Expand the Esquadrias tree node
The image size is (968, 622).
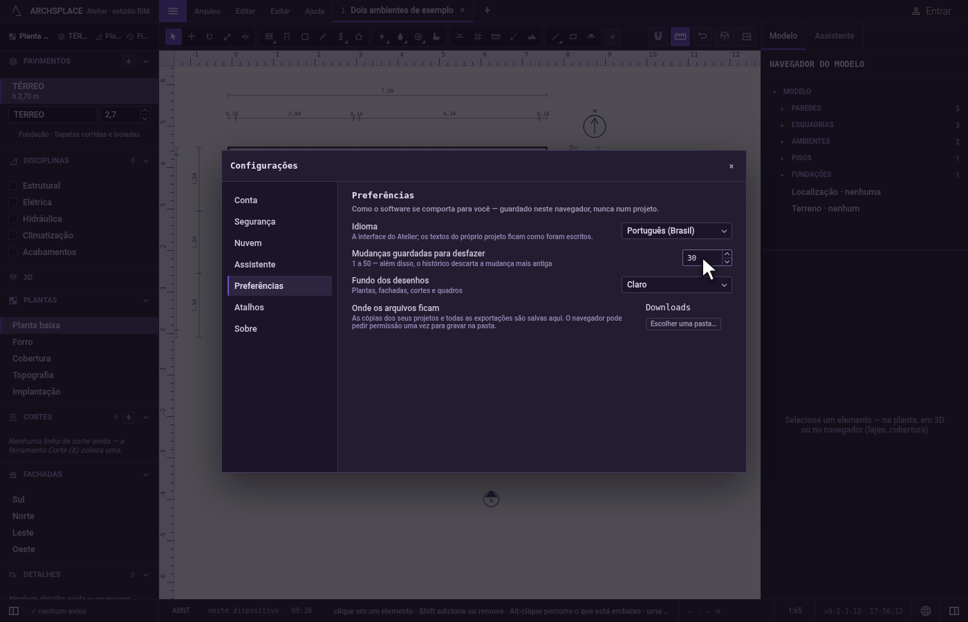click(783, 125)
